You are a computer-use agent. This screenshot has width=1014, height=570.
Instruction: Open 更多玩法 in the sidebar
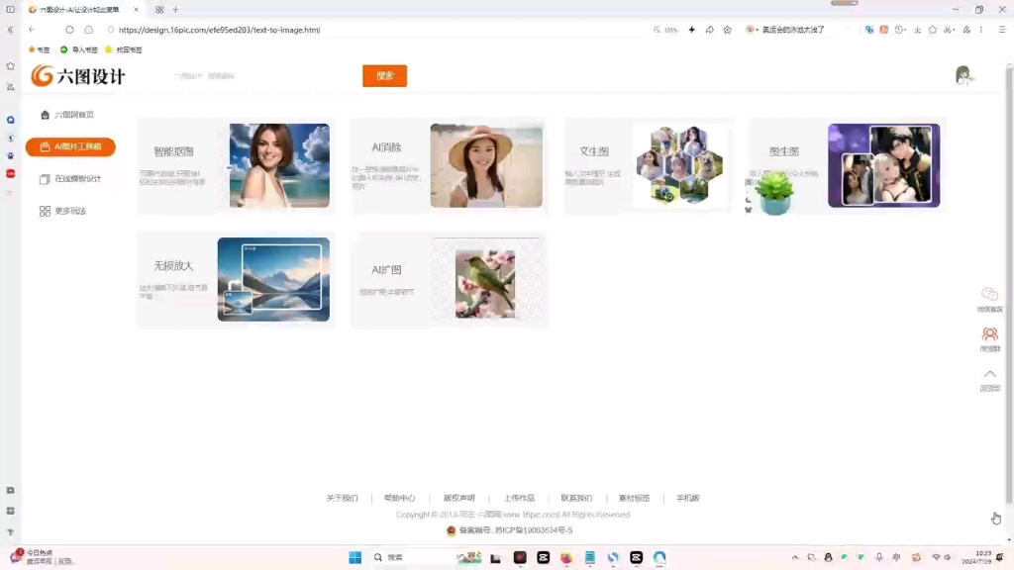pyautogui.click(x=62, y=211)
